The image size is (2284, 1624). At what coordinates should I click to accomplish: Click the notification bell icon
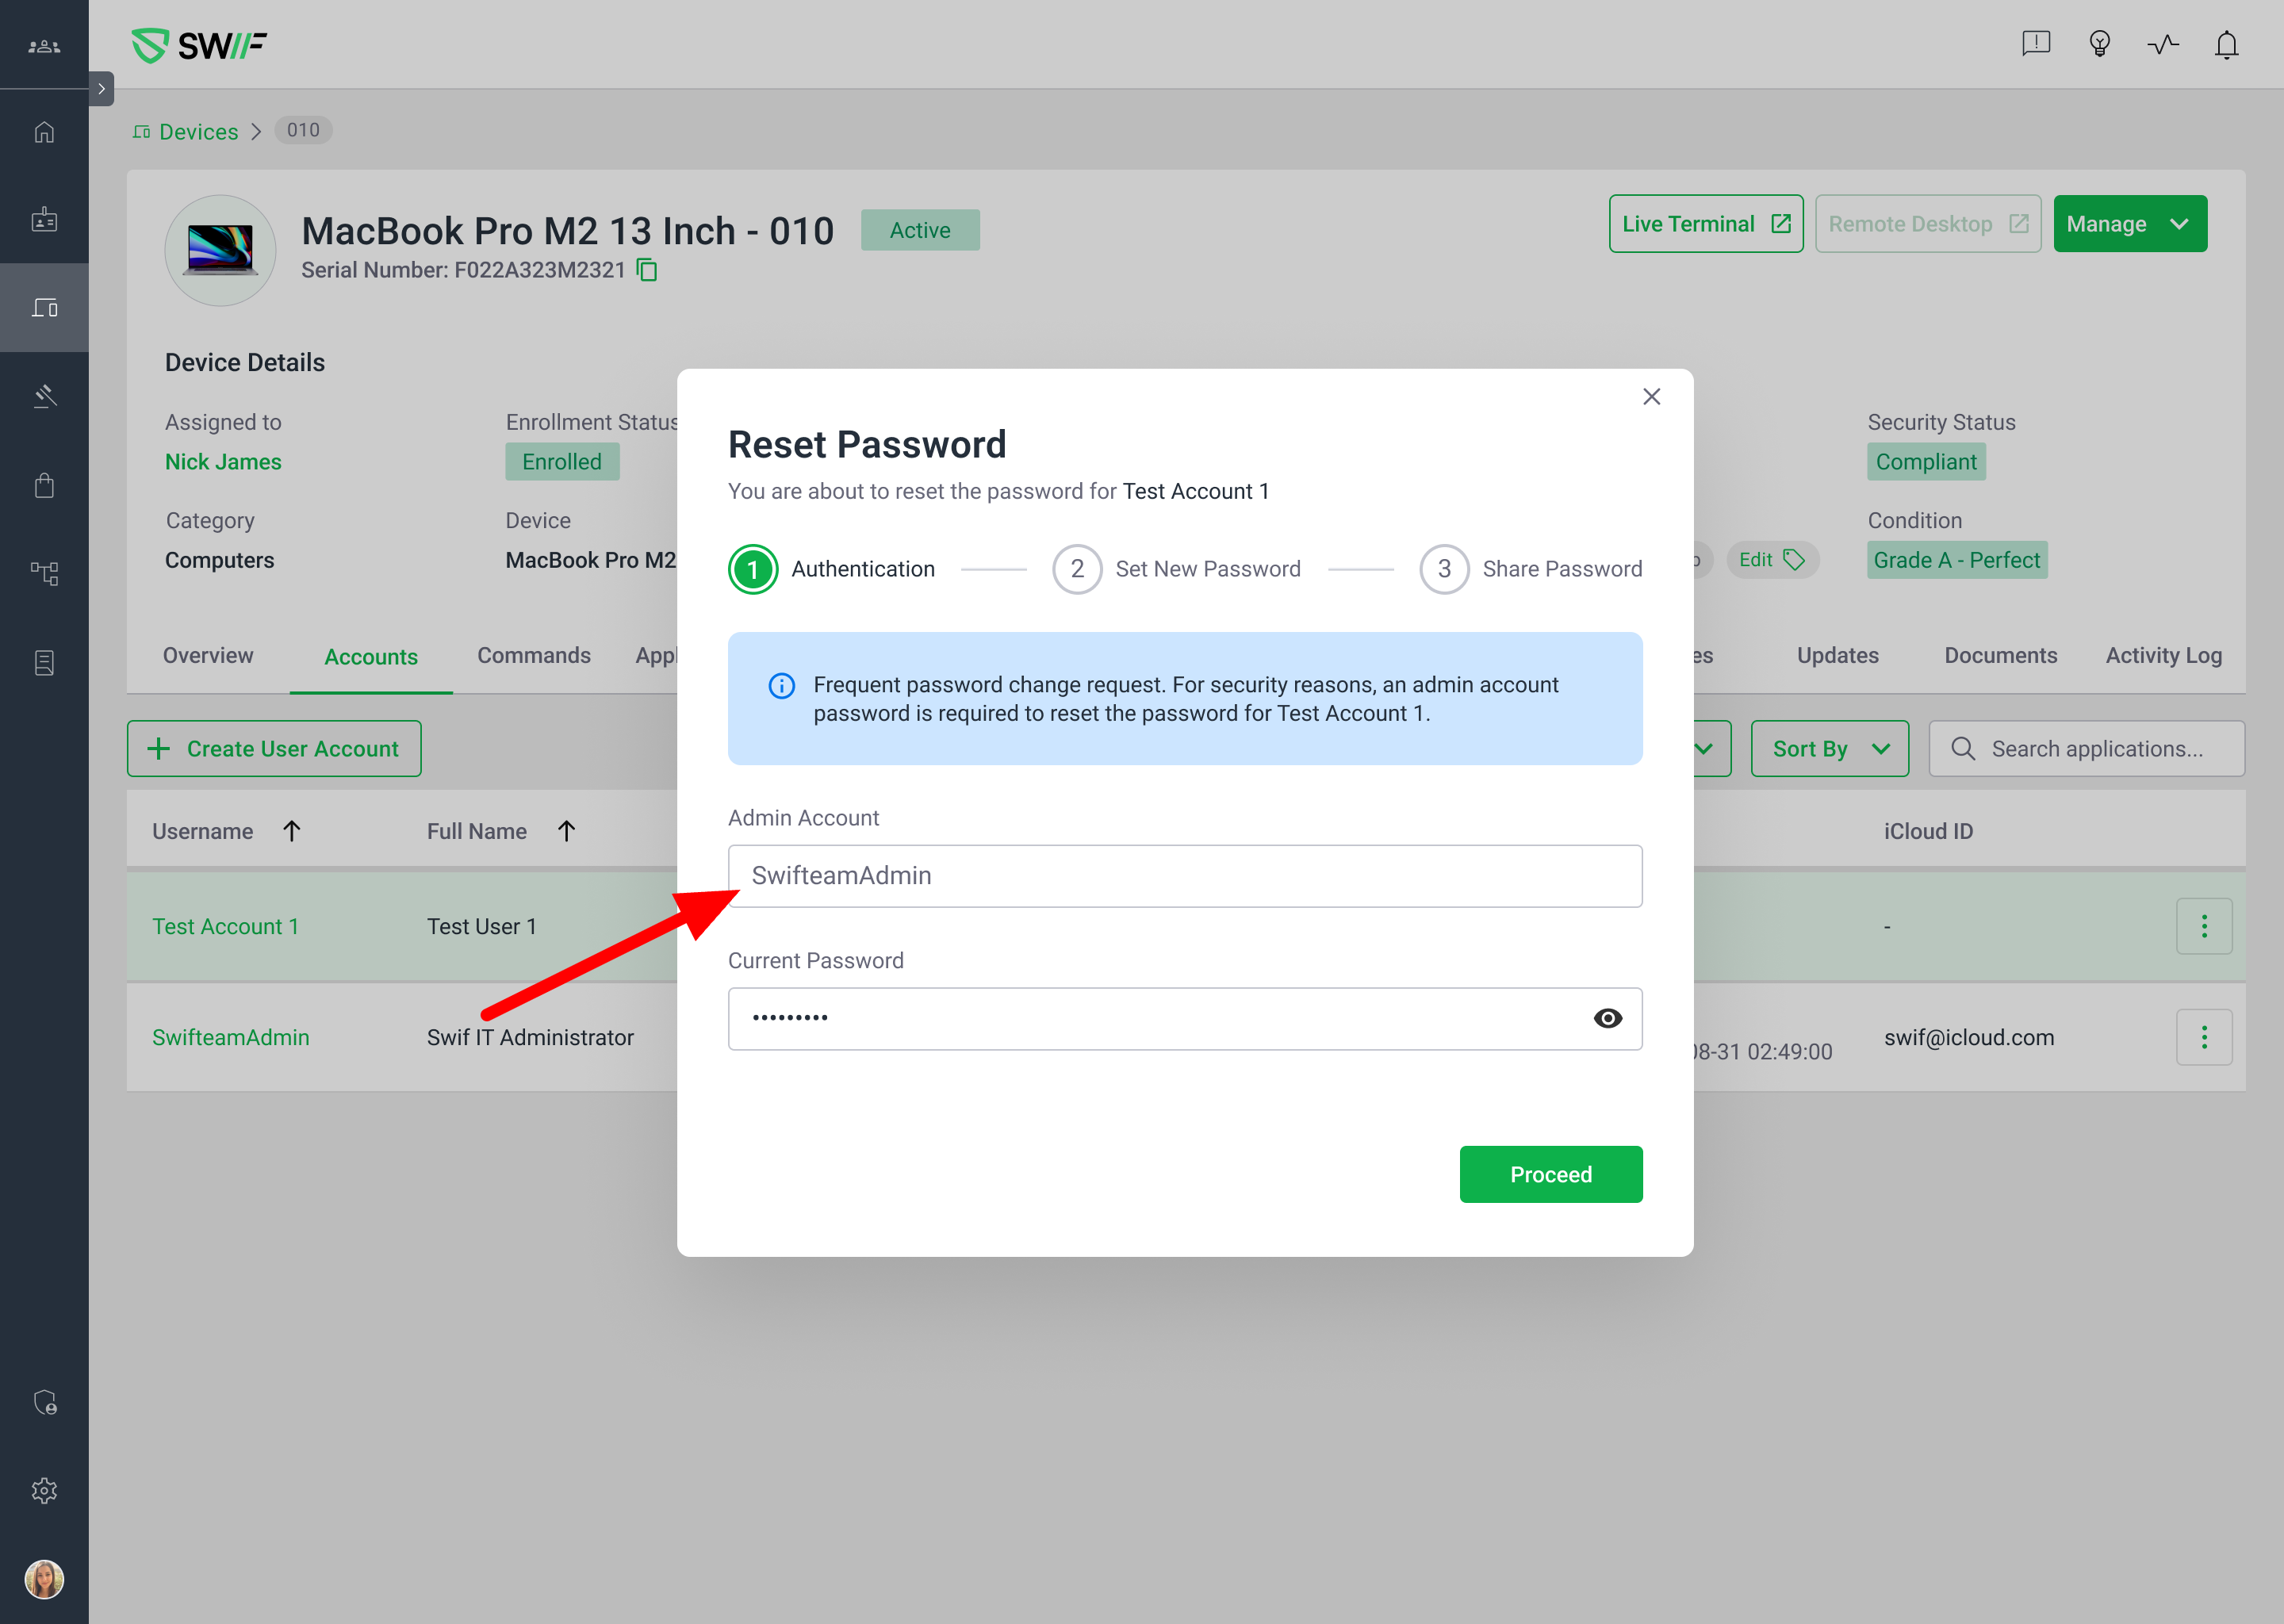click(x=2226, y=45)
